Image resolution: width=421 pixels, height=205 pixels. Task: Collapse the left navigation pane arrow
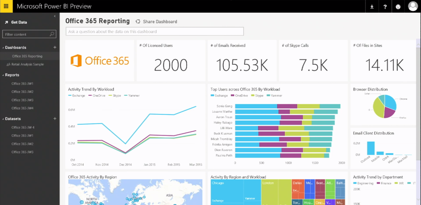pos(55,16)
